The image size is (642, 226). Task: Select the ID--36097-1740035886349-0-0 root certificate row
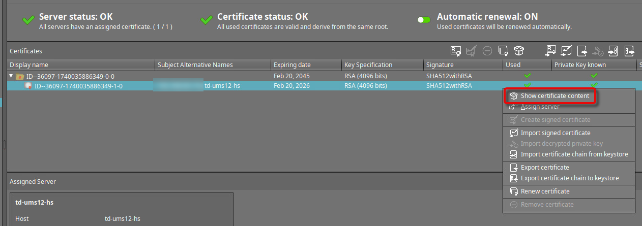pyautogui.click(x=70, y=76)
